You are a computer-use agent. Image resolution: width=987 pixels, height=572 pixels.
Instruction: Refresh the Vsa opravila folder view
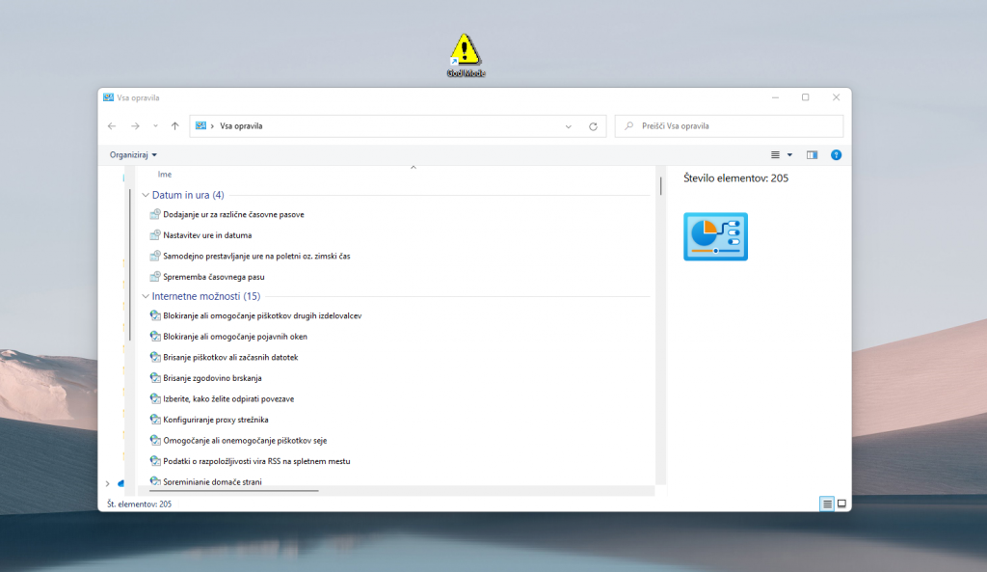[x=593, y=126]
